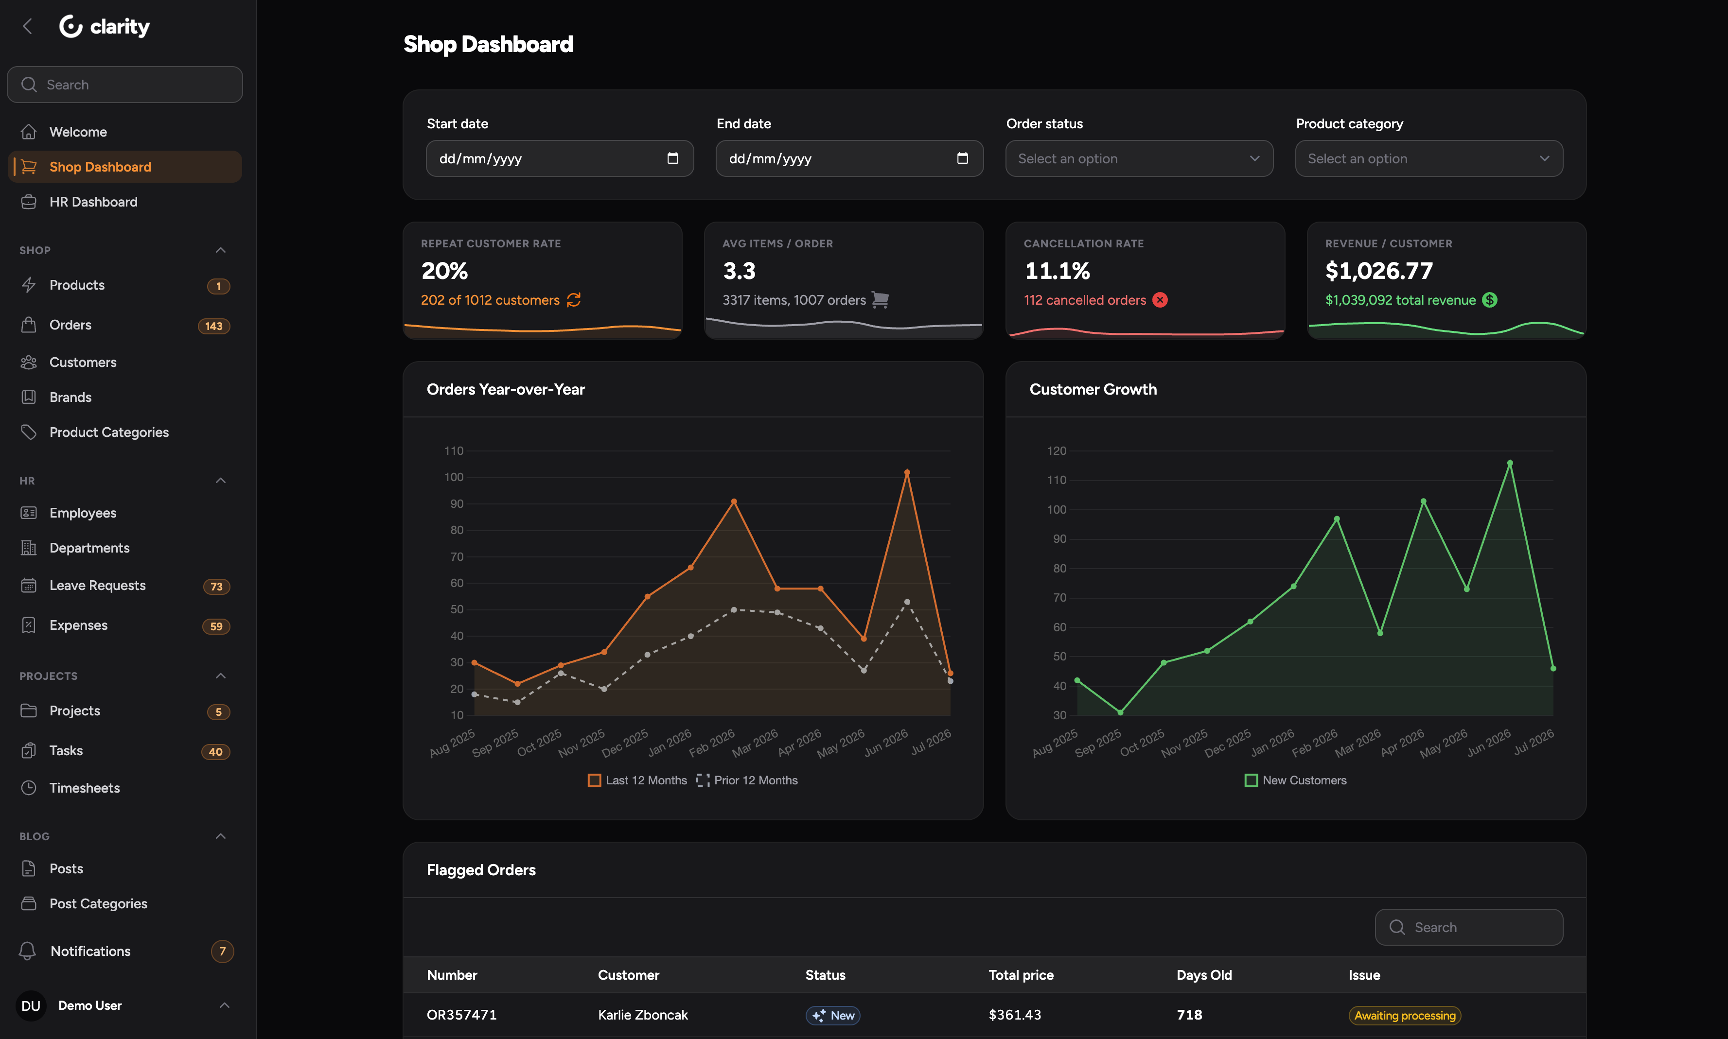
Task: Click the HR Dashboard briefcase icon
Action: point(29,202)
